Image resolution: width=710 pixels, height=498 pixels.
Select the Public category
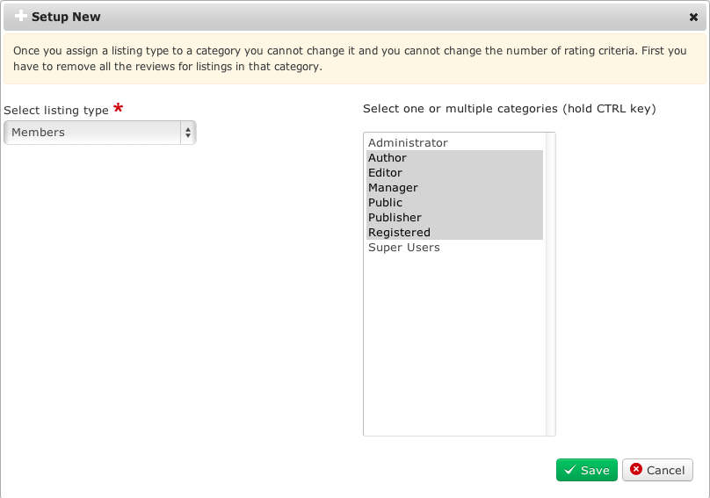(x=385, y=203)
